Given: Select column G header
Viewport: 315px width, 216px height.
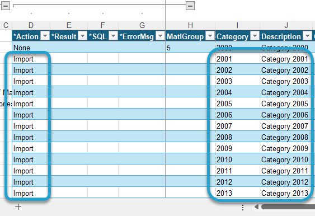Looking at the screenshot, I should (142, 25).
